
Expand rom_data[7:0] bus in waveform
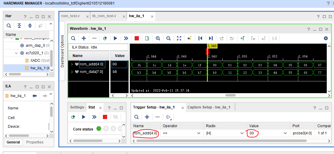(72, 72)
